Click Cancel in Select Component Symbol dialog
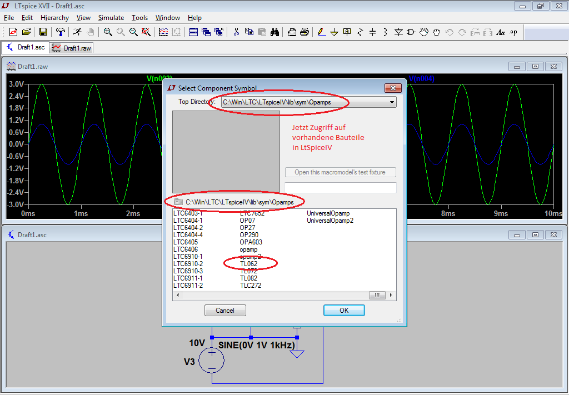This screenshot has height=395, width=569. point(225,311)
